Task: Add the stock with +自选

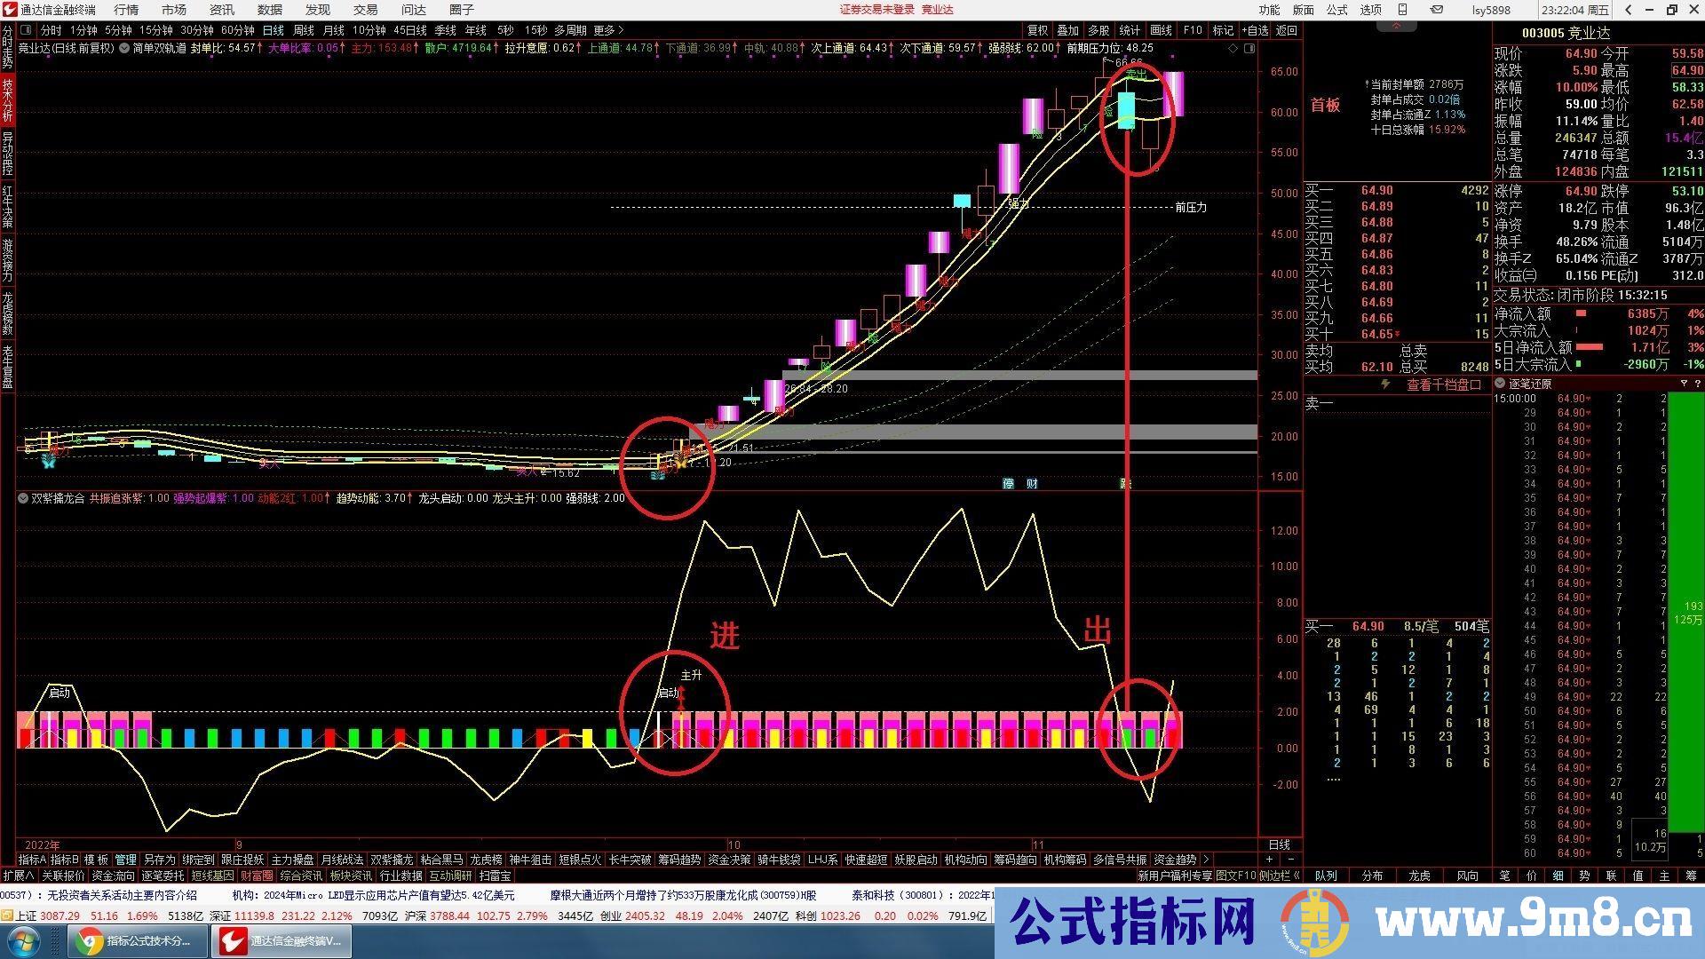Action: pyautogui.click(x=1255, y=30)
